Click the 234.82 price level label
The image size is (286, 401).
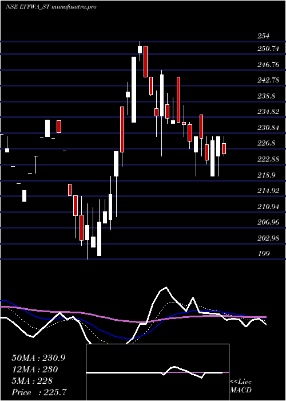tap(268, 112)
